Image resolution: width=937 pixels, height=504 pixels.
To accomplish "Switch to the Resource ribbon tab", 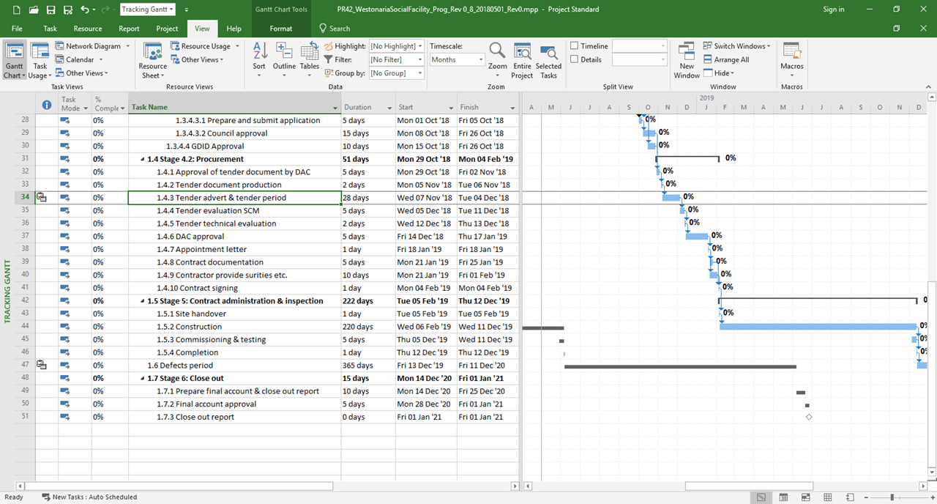I will coord(88,29).
